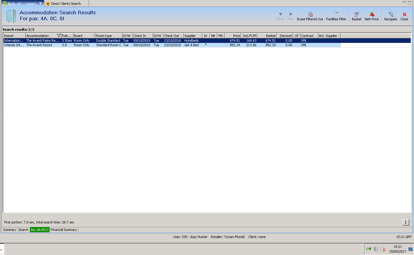Switch to the Summary tab

click(10, 230)
